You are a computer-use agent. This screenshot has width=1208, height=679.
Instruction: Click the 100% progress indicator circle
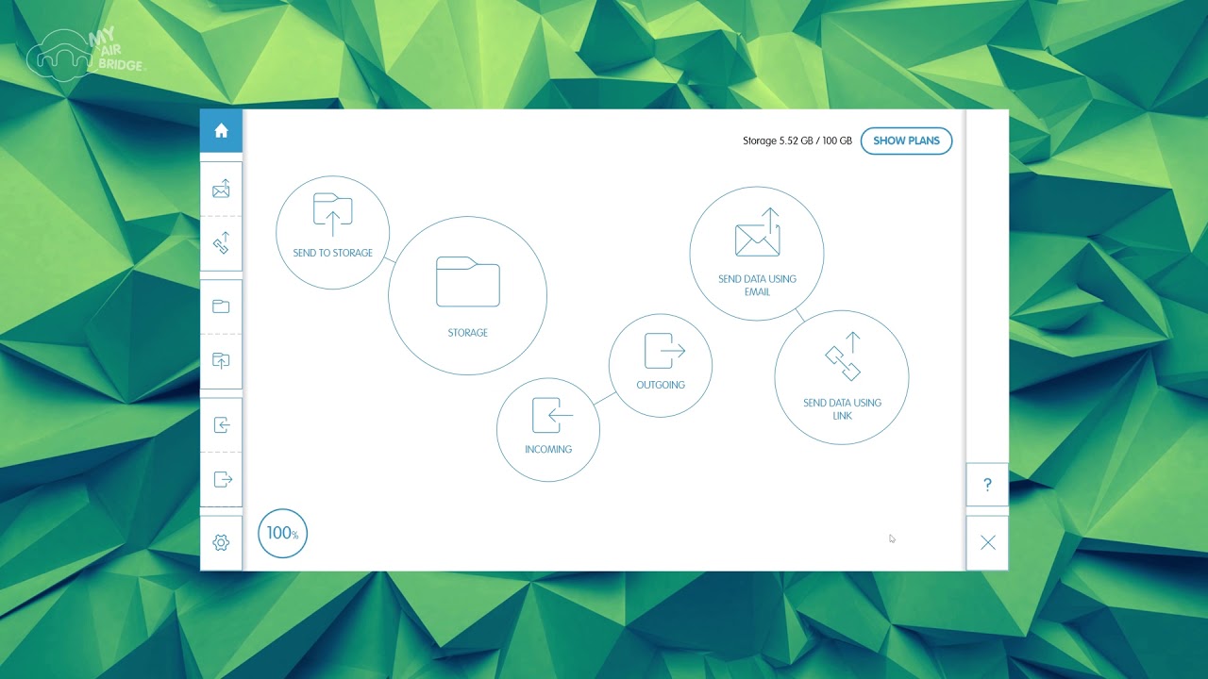point(282,533)
